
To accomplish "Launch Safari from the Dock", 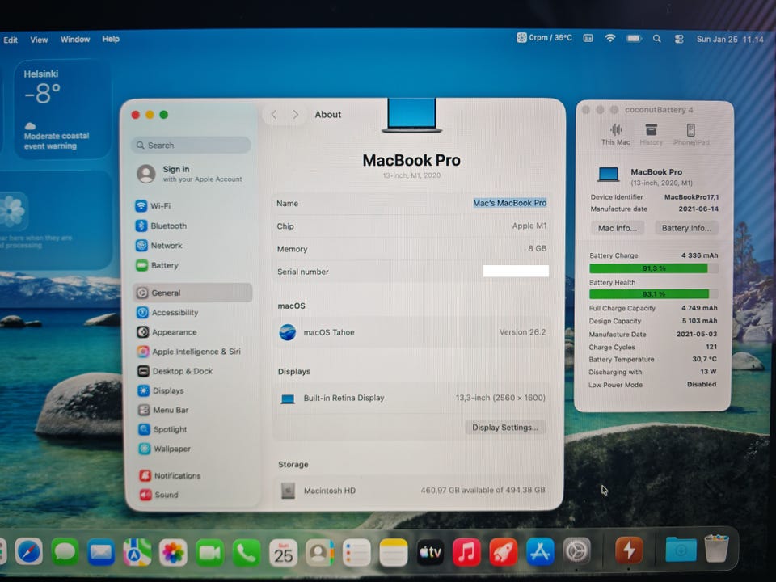I will [x=29, y=552].
